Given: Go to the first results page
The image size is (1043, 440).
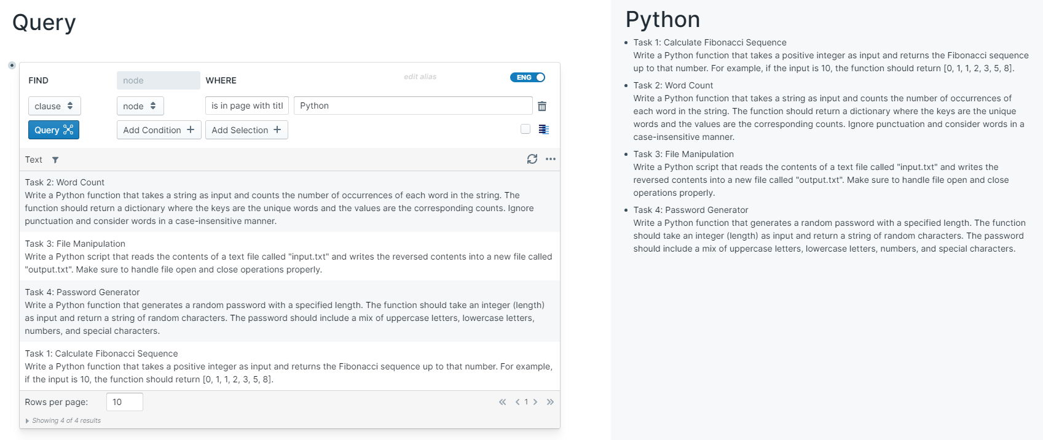Looking at the screenshot, I should coord(502,402).
